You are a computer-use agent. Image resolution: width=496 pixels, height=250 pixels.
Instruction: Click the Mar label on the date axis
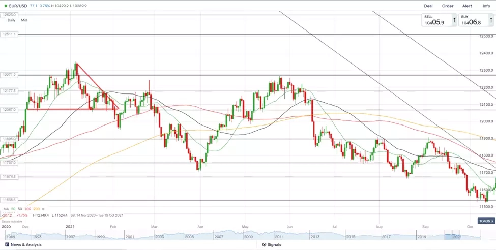[154, 226]
